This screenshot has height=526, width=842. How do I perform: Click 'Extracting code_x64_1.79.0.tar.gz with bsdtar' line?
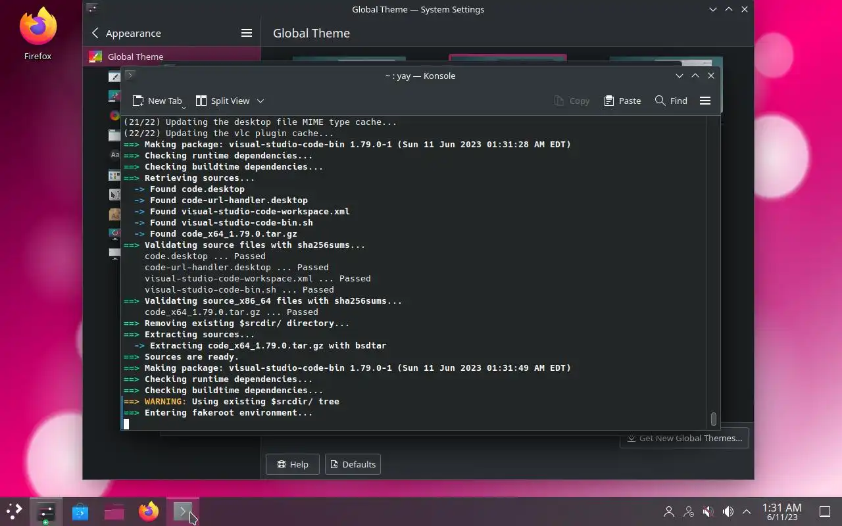click(260, 346)
